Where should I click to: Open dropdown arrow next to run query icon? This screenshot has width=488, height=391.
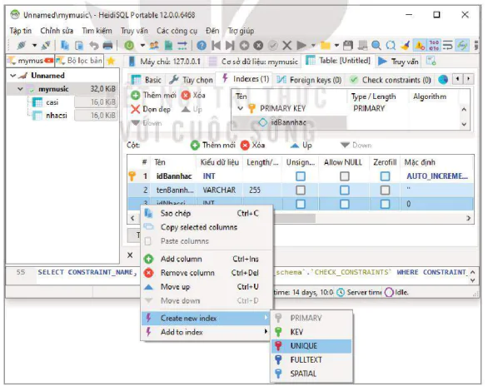pyautogui.click(x=313, y=46)
